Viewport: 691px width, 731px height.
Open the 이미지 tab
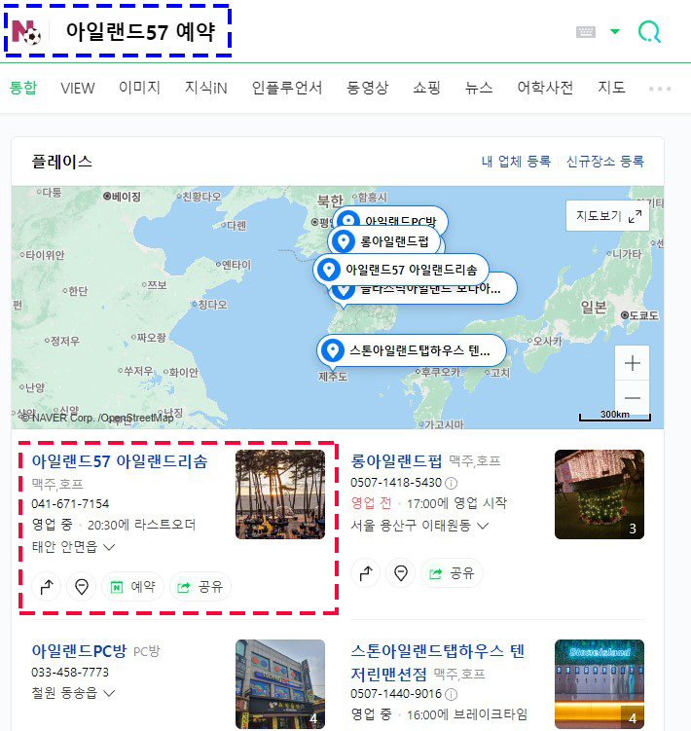[x=139, y=88]
